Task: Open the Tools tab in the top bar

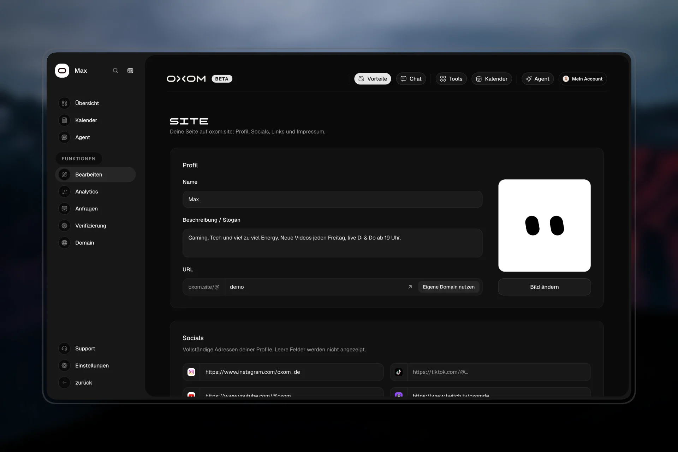Action: point(451,79)
